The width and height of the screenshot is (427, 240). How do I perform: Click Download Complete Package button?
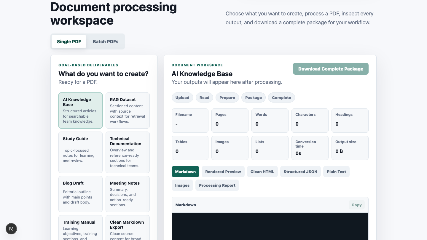click(331, 69)
